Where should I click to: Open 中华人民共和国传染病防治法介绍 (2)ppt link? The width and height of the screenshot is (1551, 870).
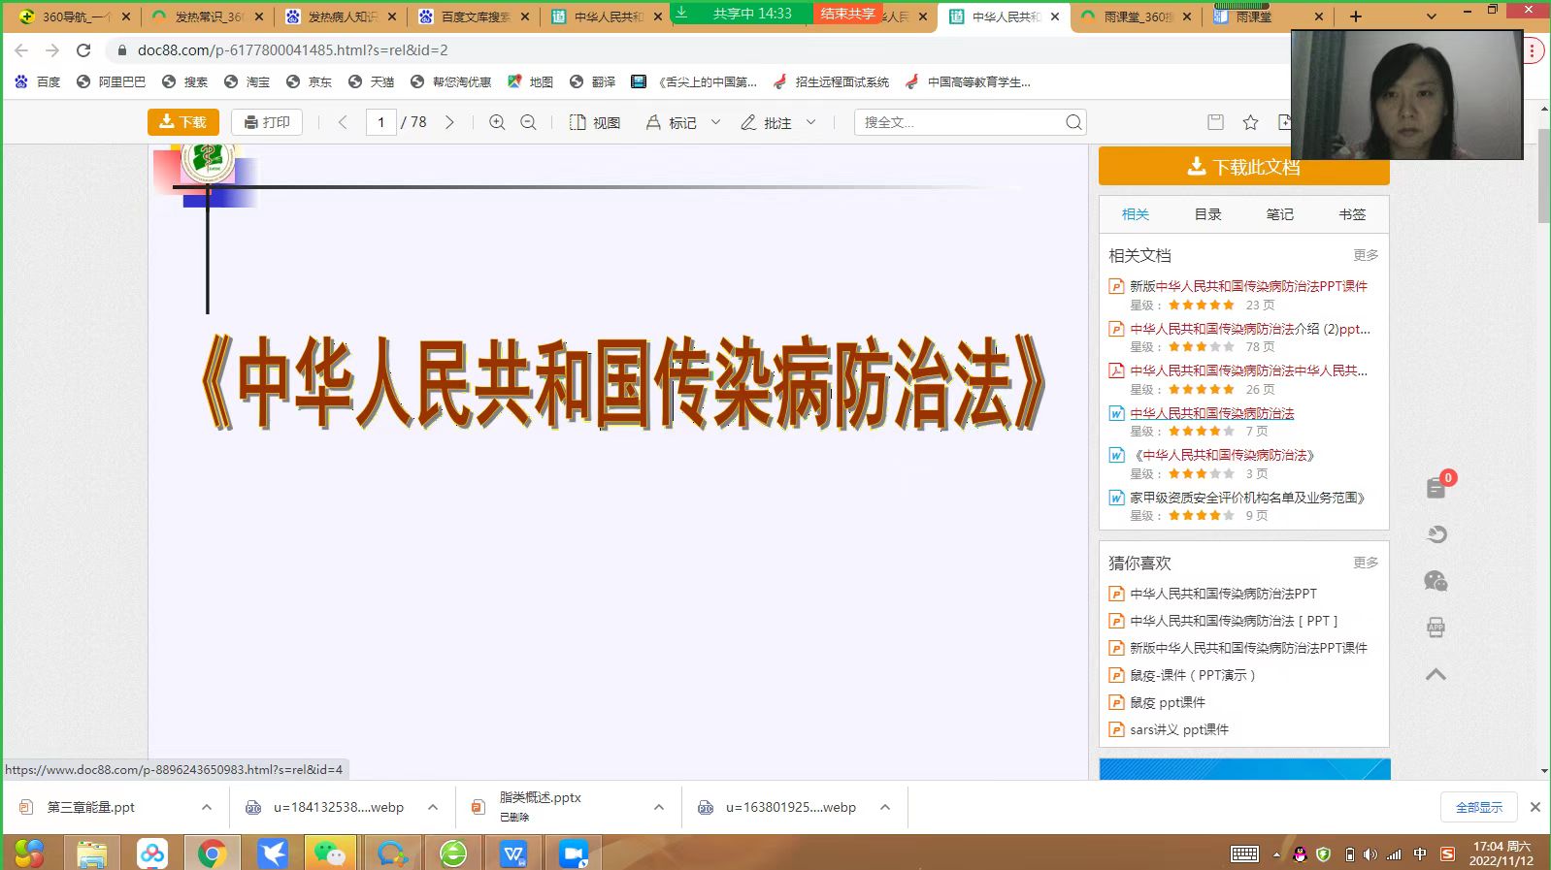[1250, 329]
